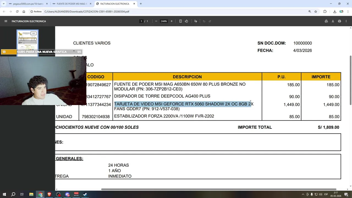Save PDF to Google Drive icon
This screenshot has width=352, height=198.
point(326,21)
